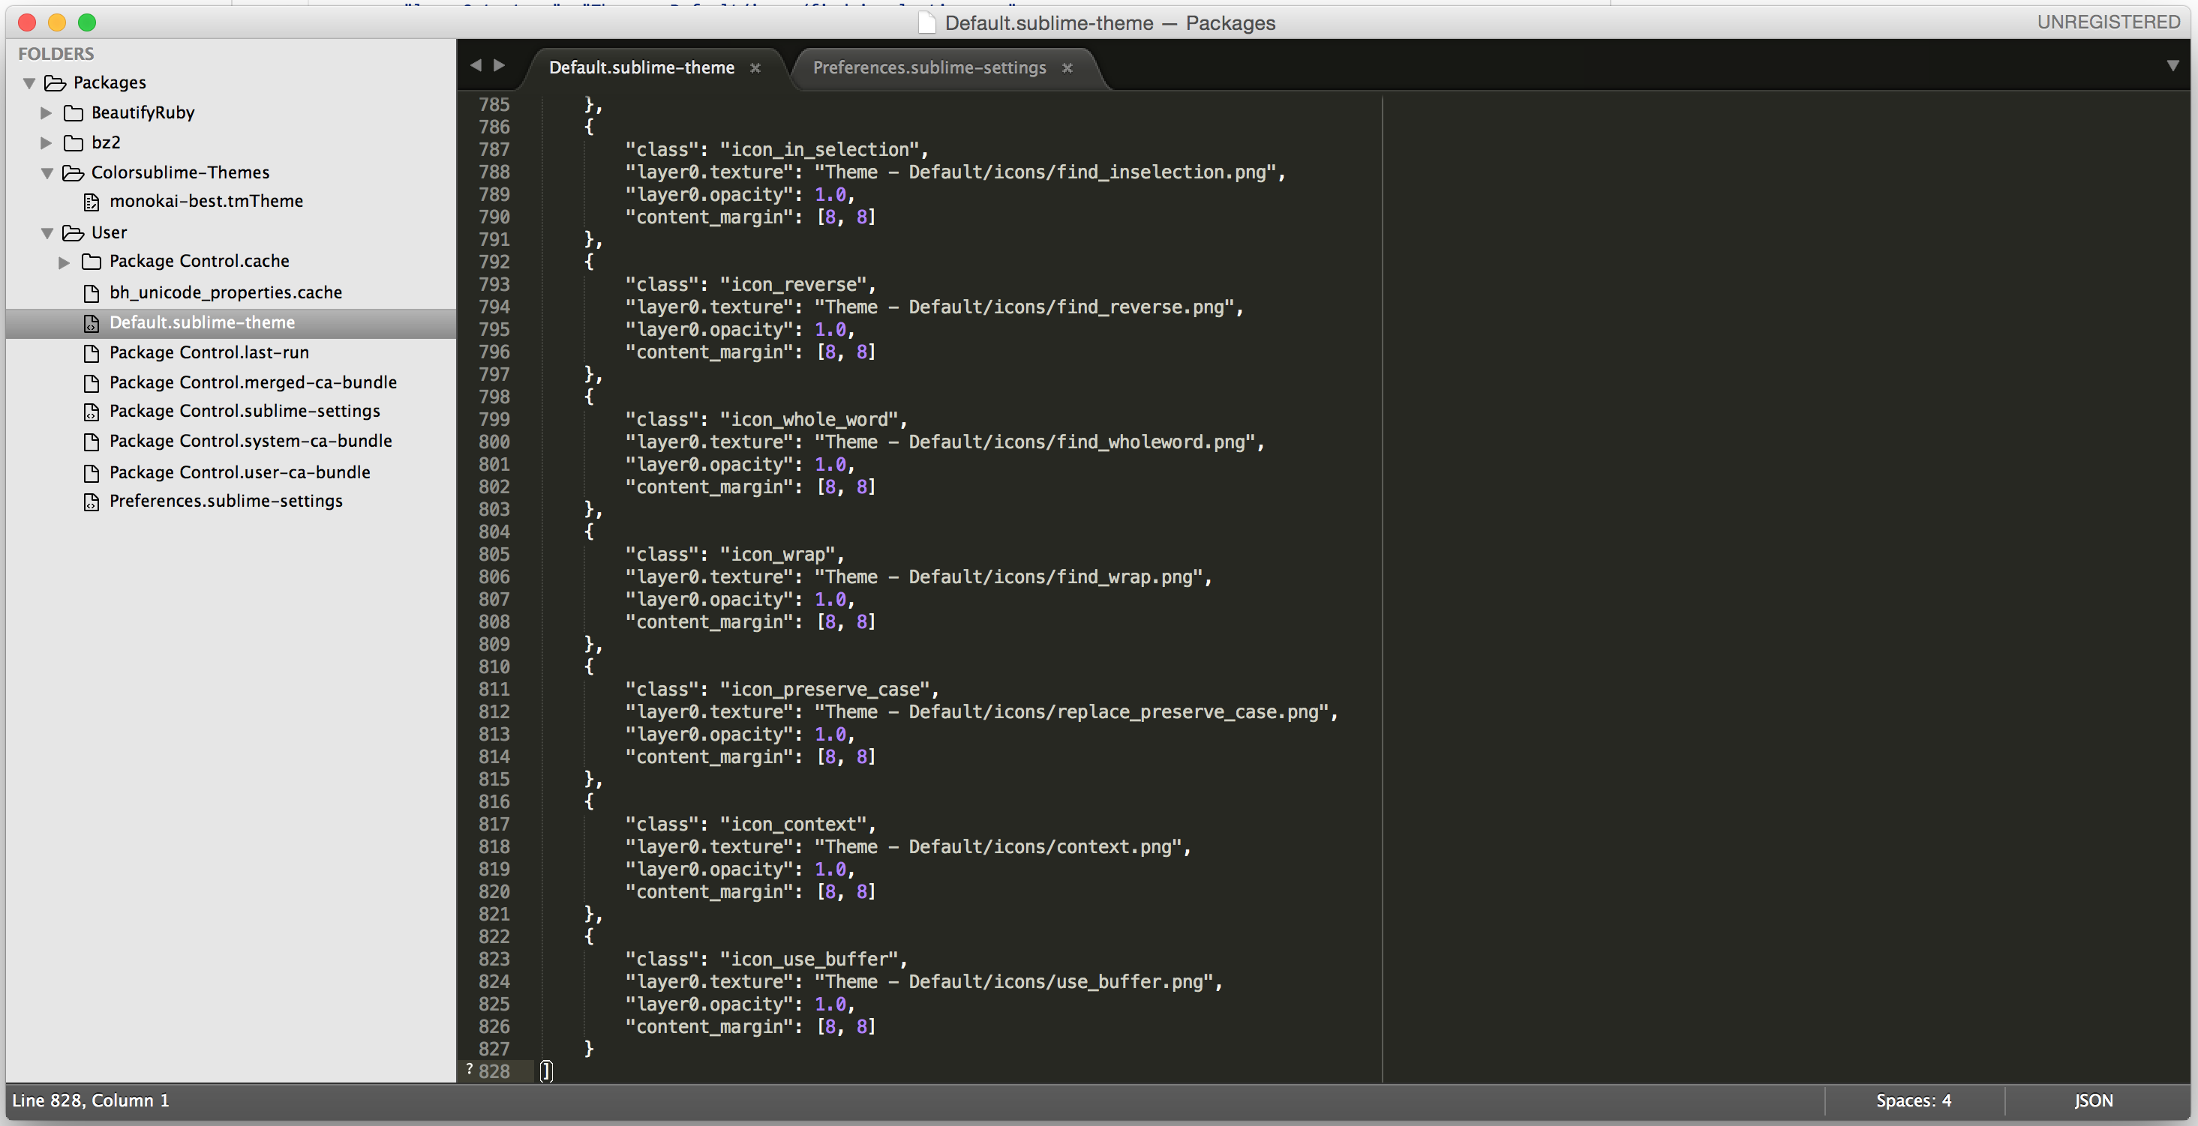Click the BeautifyRuby folder icon

[x=74, y=112]
